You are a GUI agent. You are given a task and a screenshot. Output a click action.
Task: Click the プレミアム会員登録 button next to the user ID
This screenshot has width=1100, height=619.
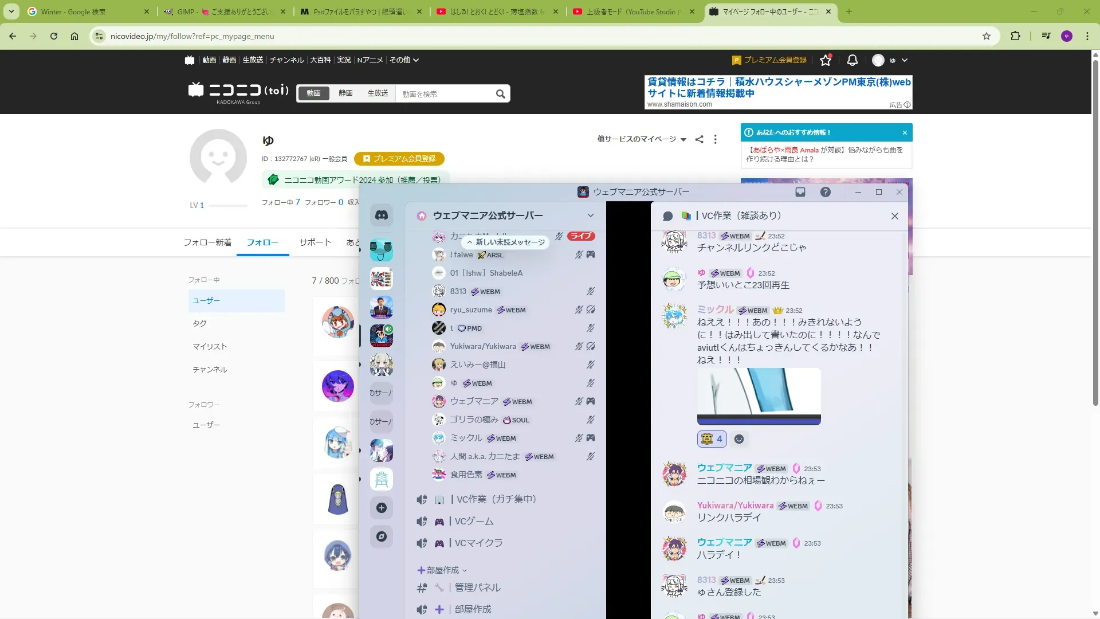pos(399,159)
